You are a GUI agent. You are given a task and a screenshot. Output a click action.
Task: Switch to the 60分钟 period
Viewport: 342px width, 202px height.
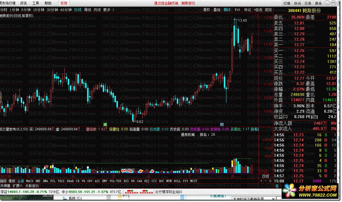[x=66, y=10]
